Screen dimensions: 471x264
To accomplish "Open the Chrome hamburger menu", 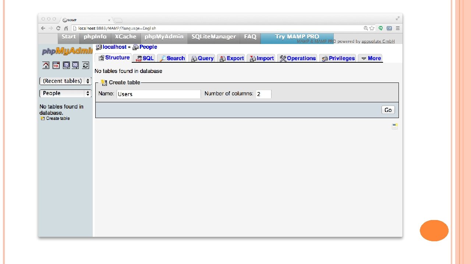I will point(397,28).
